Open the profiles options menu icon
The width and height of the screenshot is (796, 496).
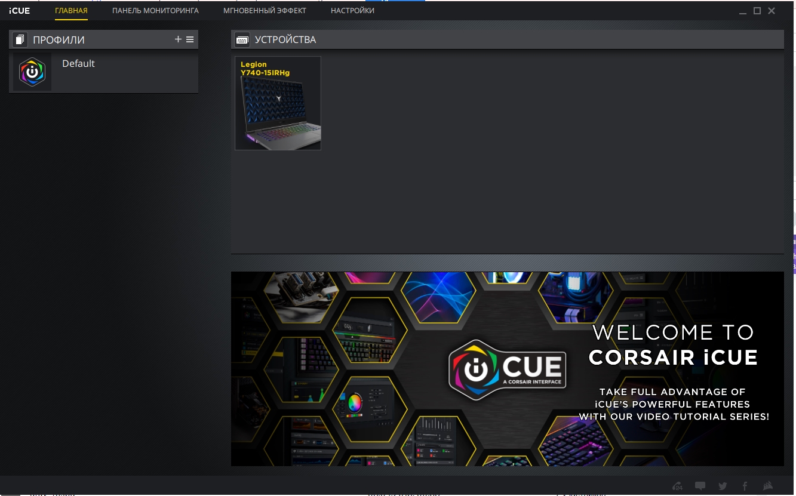click(190, 39)
